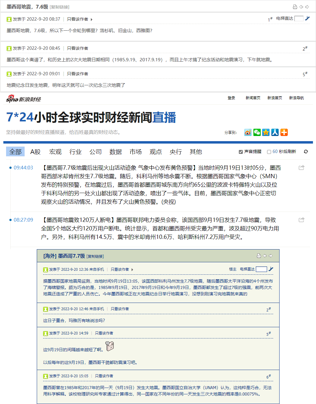
Task: Click user icon of post dated 2022-9-20 08:37
Action: coord(9,19)
